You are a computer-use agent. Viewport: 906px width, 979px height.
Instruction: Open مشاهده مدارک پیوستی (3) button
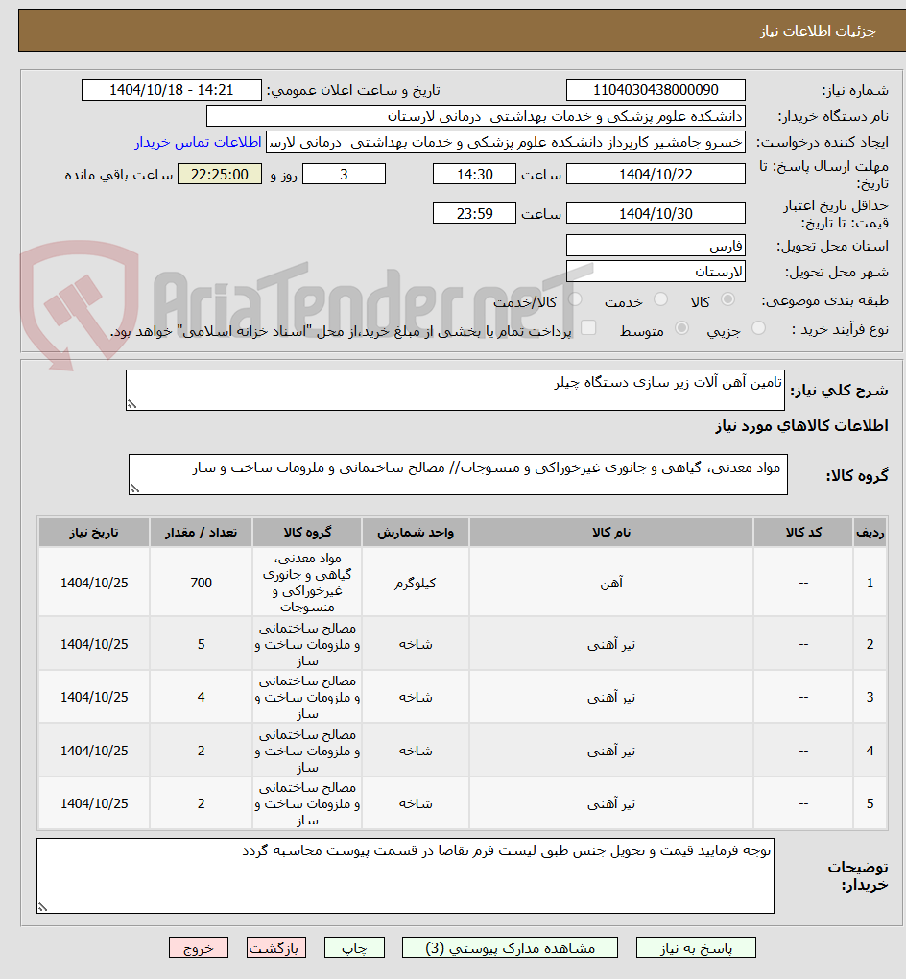pyautogui.click(x=510, y=947)
